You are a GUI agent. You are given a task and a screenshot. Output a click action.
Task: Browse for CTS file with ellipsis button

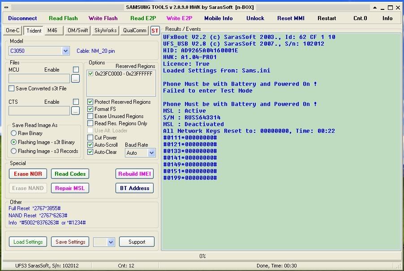[75, 111]
